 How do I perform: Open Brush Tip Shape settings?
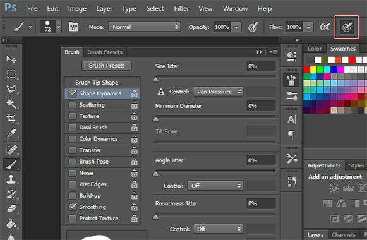pos(97,83)
